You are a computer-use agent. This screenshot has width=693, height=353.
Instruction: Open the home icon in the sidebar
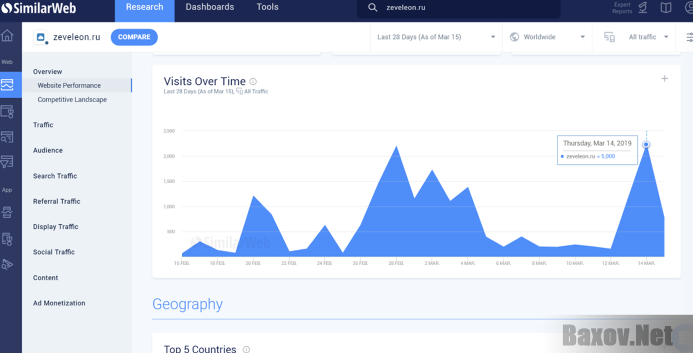[7, 36]
